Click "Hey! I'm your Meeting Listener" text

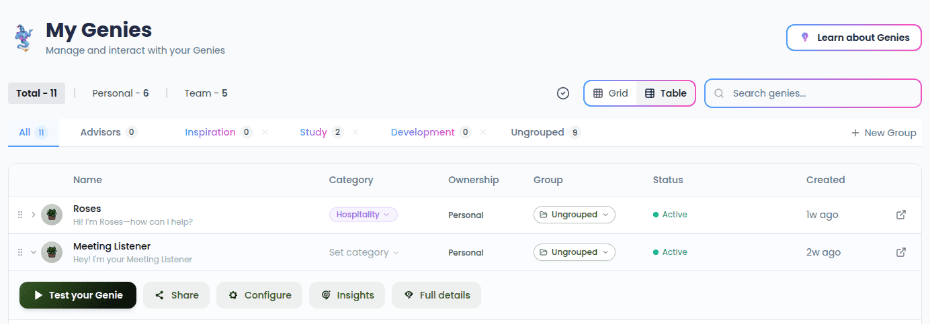click(x=132, y=259)
